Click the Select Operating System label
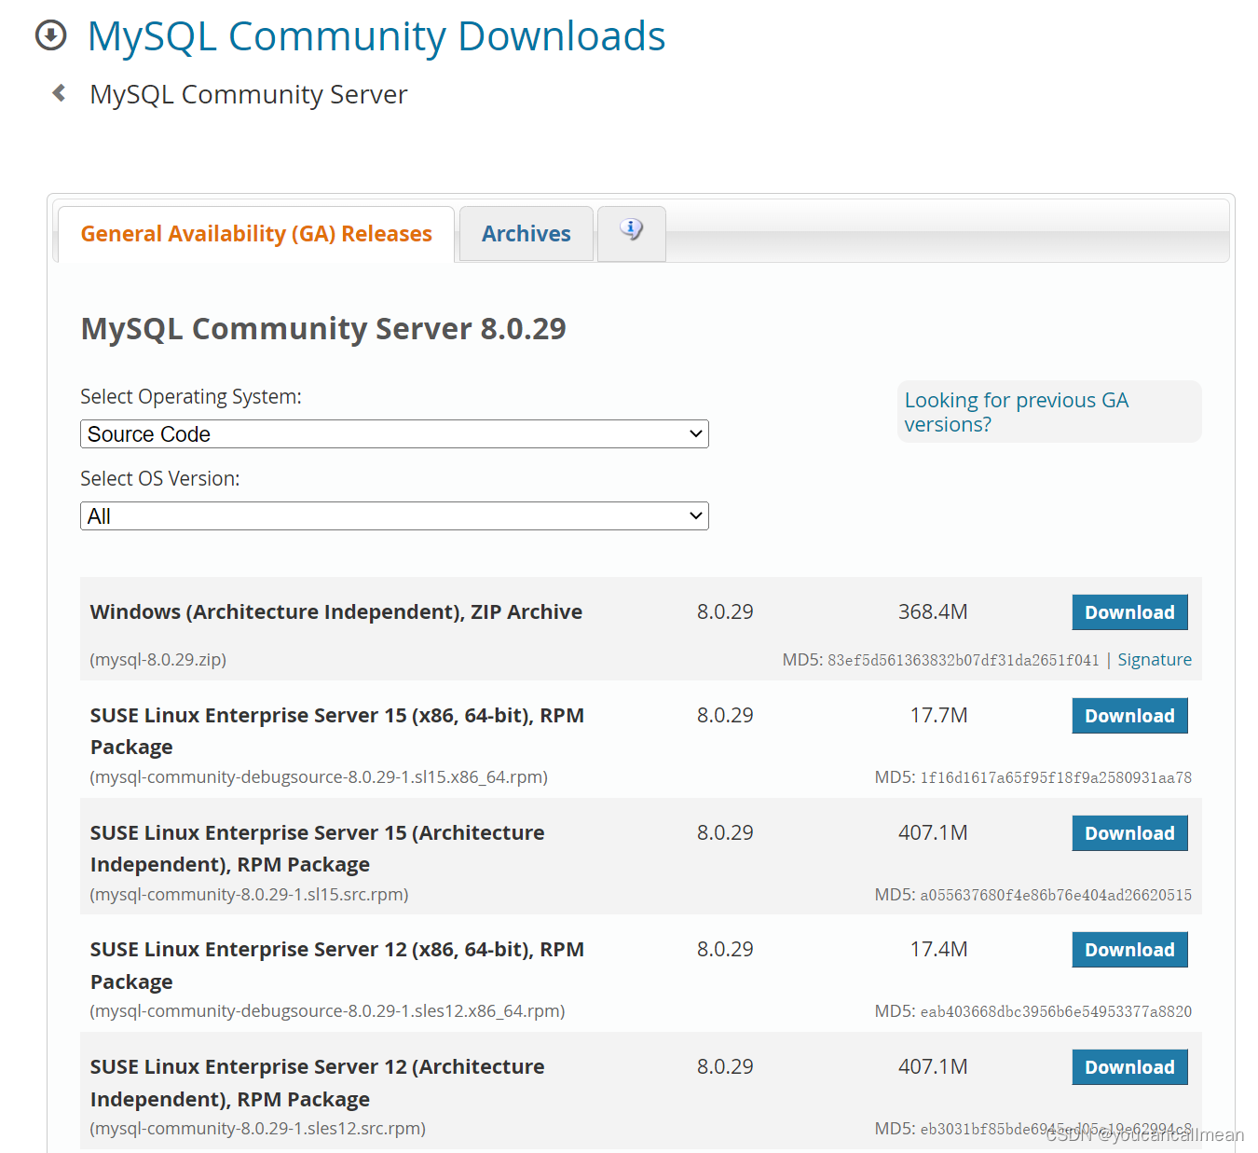 click(x=191, y=397)
